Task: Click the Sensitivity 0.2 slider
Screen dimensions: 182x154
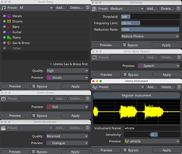Action: [x=152, y=135]
